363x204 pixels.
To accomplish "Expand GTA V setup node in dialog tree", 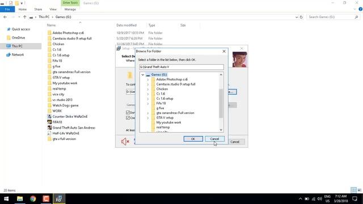I will (x=147, y=118).
